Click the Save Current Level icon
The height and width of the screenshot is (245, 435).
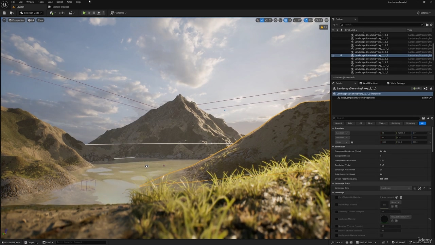tap(4, 13)
